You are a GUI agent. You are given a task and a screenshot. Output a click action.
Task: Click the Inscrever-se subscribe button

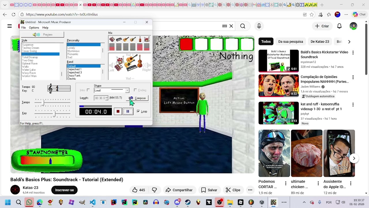(64, 190)
